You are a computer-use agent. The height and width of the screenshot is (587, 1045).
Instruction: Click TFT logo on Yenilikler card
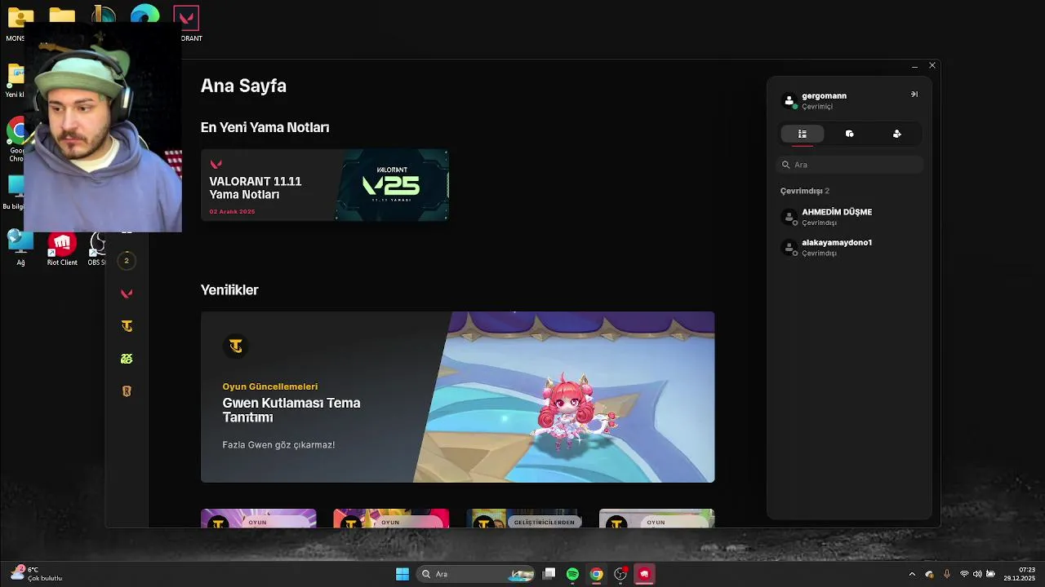(235, 346)
